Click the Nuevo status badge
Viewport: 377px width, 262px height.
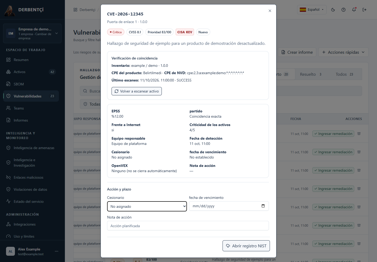click(x=203, y=32)
